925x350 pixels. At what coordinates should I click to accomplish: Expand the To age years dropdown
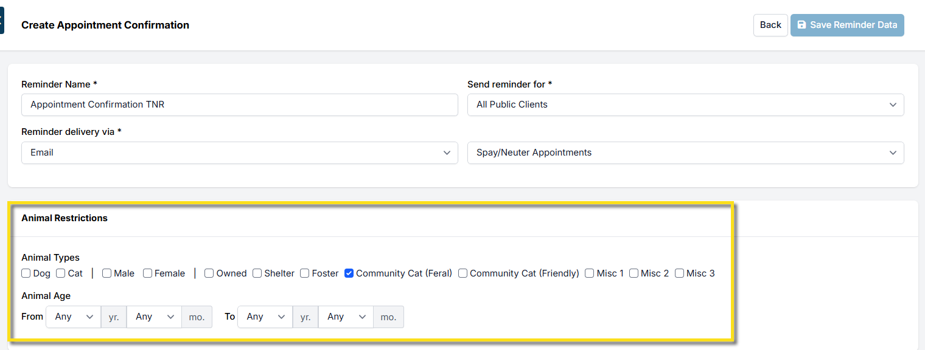pos(265,317)
